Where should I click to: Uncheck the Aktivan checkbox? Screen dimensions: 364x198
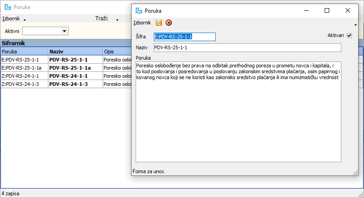(x=349, y=36)
